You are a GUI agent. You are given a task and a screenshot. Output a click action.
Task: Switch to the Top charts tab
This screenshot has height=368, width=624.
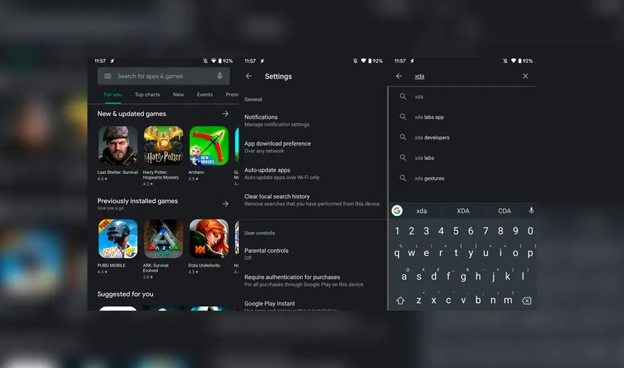pos(147,94)
